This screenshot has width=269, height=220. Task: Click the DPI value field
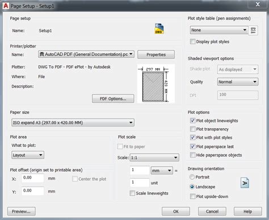pyautogui.click(x=238, y=95)
